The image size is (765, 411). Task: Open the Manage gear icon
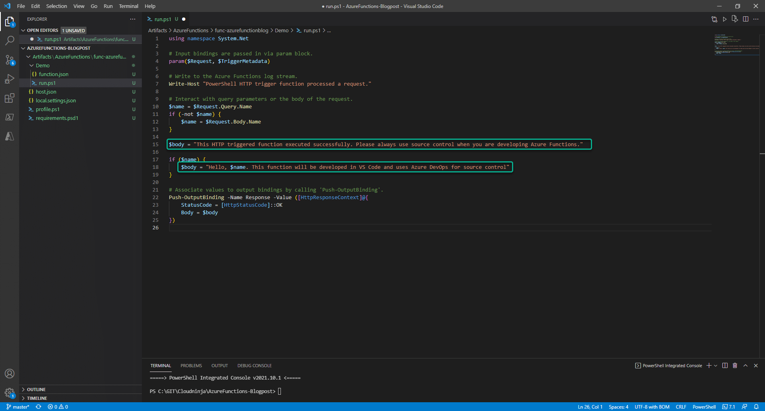point(10,393)
